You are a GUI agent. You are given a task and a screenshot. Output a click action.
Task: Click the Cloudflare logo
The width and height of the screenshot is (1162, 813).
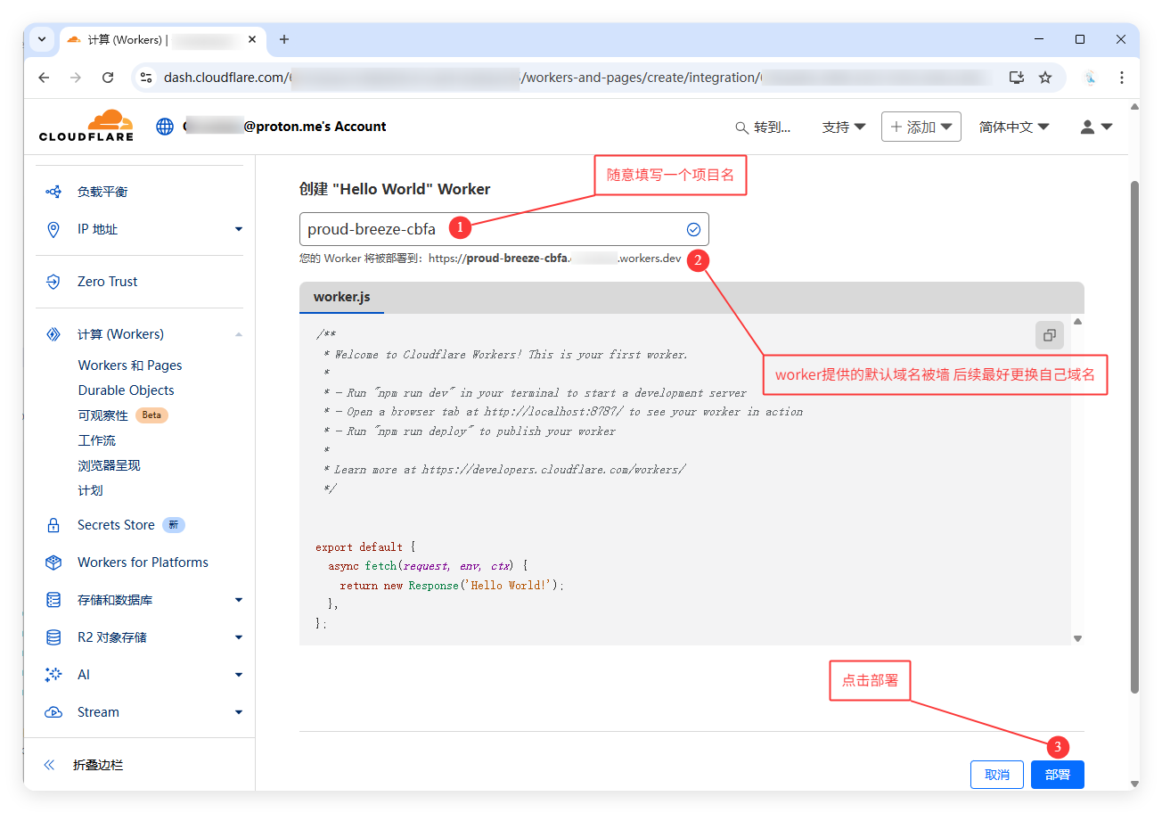(x=86, y=126)
